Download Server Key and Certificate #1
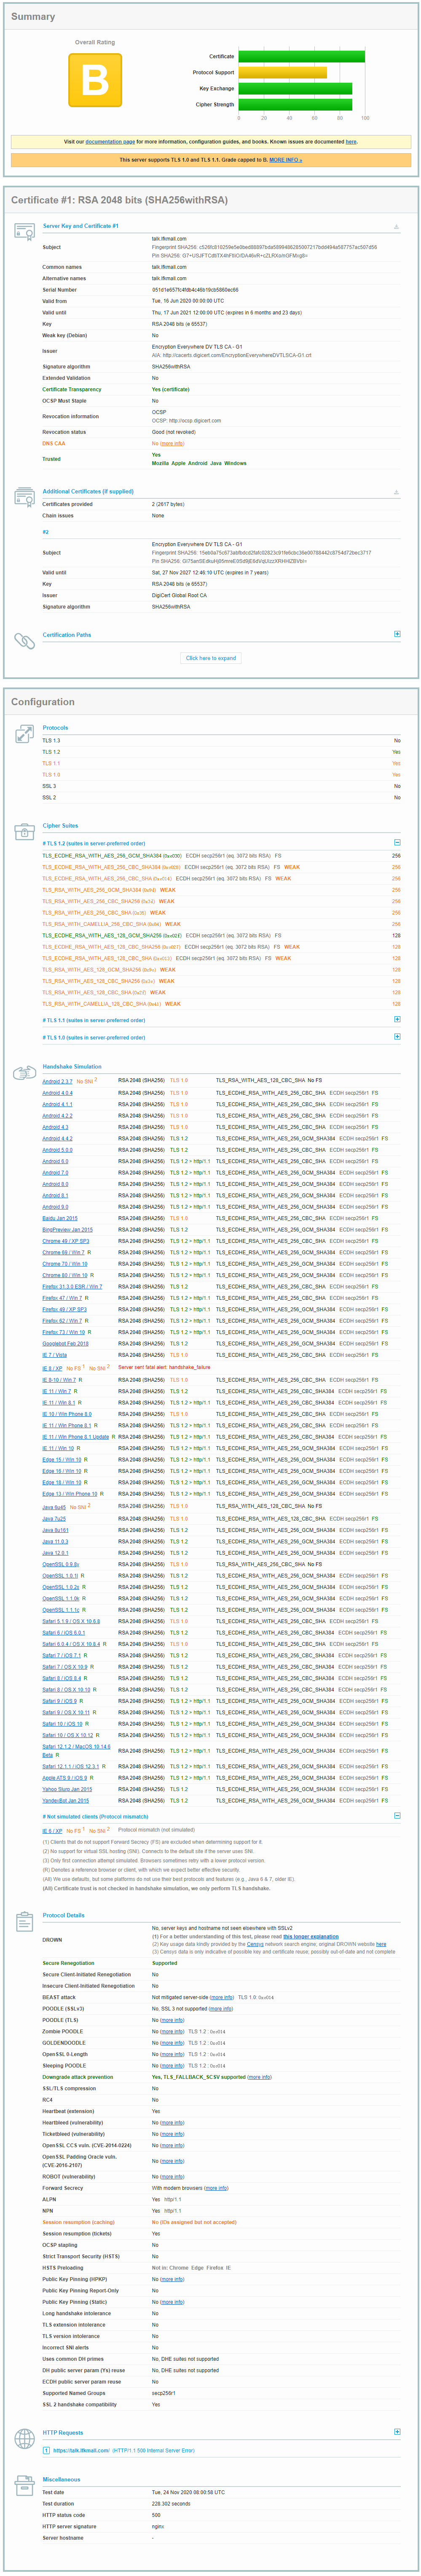This screenshot has height=2576, width=421. click(396, 227)
